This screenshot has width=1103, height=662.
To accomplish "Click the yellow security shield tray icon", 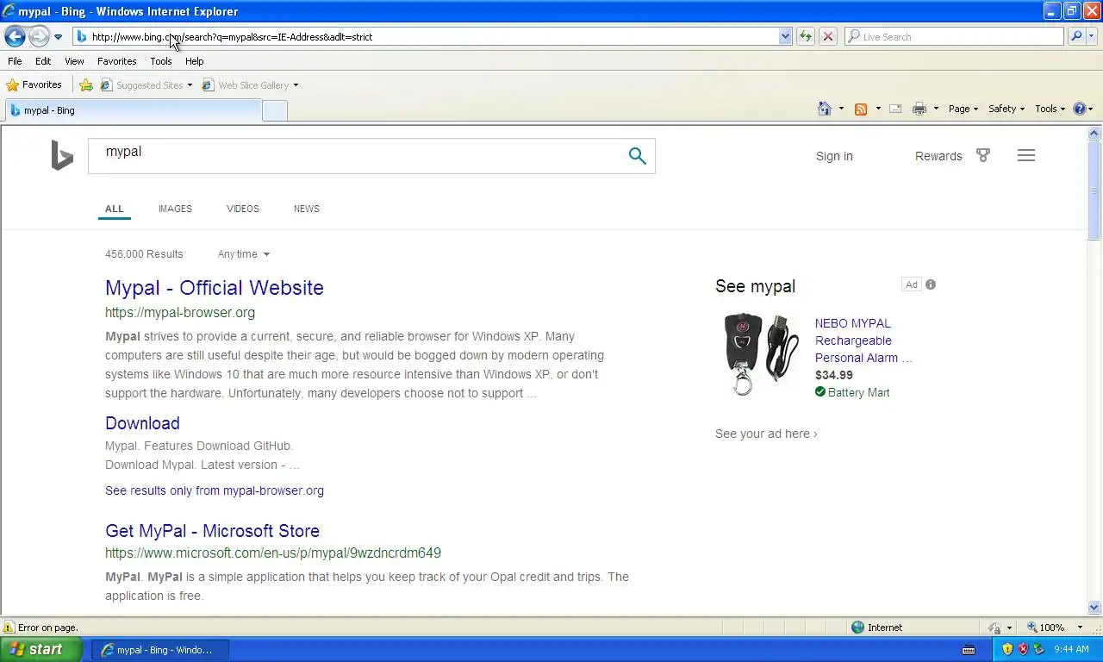I will 1007,649.
